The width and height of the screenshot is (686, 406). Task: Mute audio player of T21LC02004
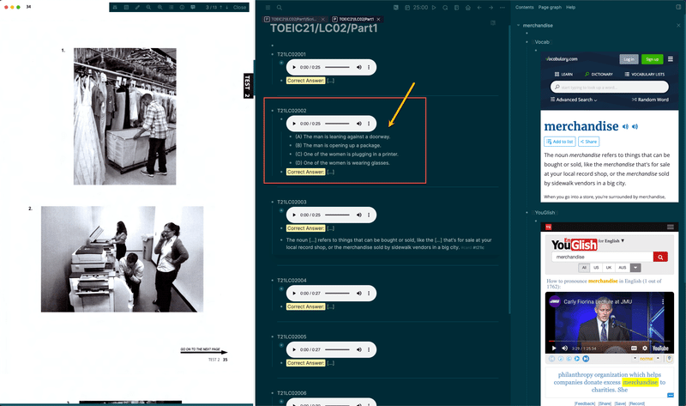pyautogui.click(x=359, y=294)
